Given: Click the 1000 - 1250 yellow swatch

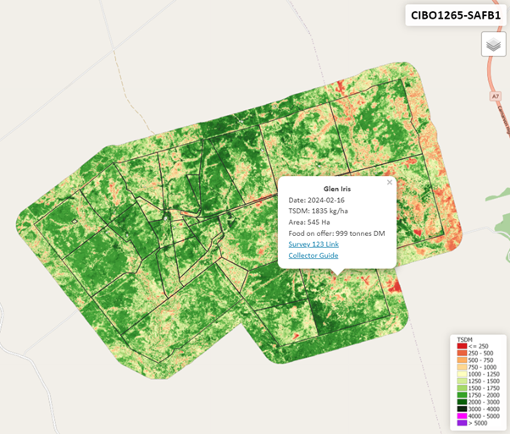Looking at the screenshot, I should pos(462,375).
